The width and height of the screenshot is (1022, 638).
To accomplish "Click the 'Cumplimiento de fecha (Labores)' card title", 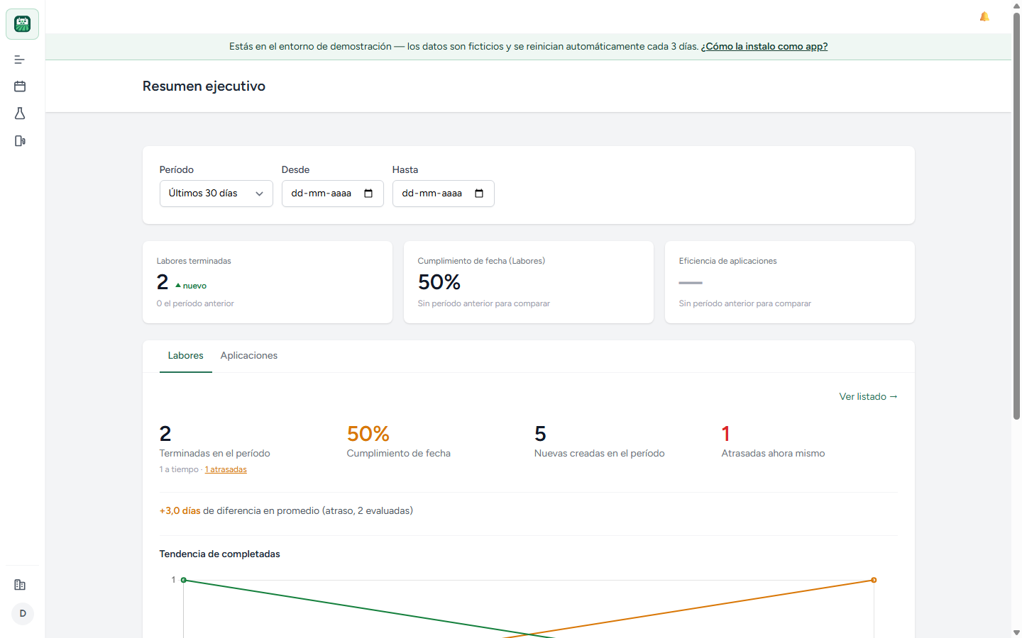I will [x=481, y=261].
